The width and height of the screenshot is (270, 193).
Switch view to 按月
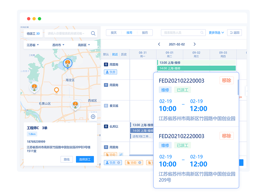(145, 33)
